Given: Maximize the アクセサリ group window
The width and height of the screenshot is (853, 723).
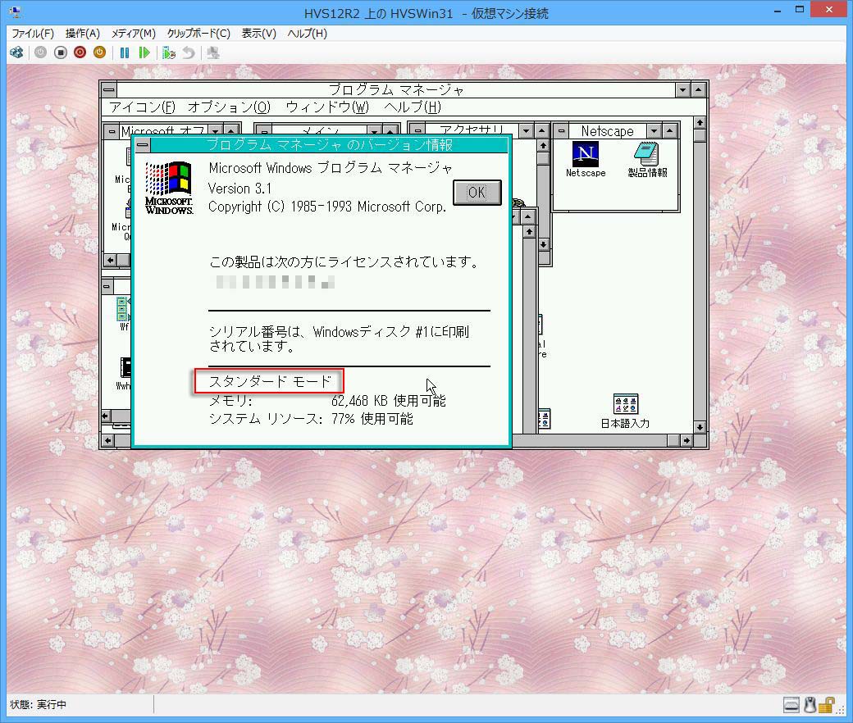Looking at the screenshot, I should [x=541, y=131].
